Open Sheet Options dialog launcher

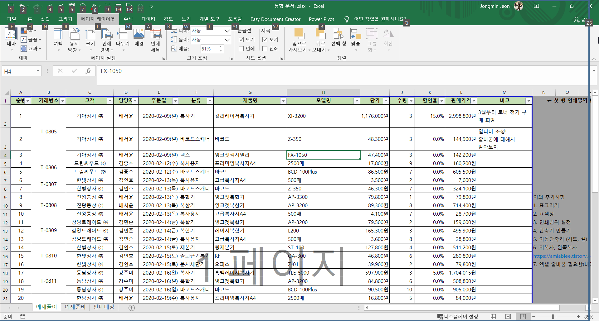coord(281,58)
